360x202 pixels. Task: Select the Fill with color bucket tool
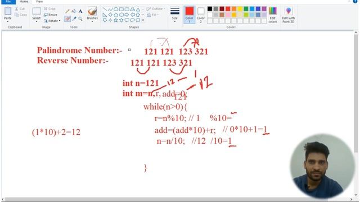74,11
